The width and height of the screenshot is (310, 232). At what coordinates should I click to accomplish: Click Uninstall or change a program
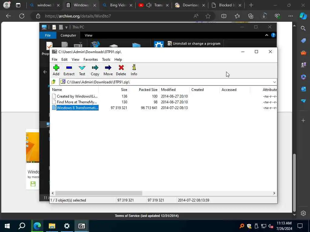tap(194, 43)
